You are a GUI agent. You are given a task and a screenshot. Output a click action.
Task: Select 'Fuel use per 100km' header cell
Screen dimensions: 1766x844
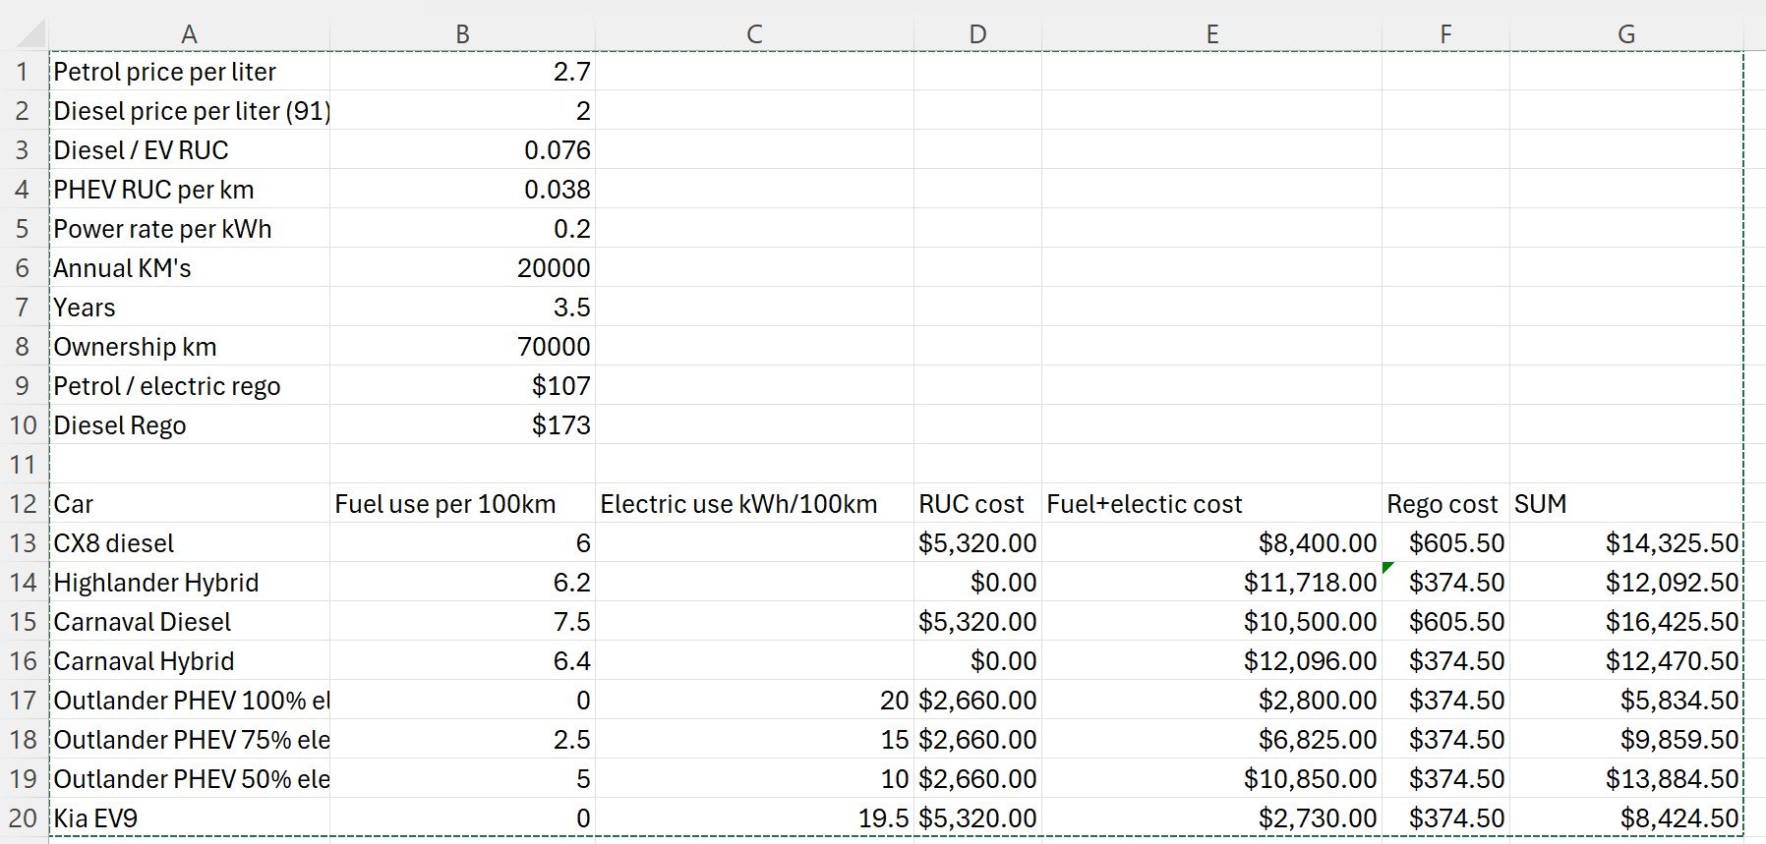[x=462, y=504]
